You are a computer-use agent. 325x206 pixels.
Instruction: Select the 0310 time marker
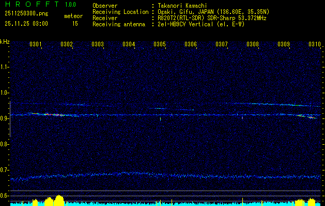(x=315, y=45)
